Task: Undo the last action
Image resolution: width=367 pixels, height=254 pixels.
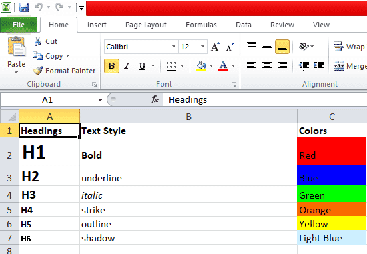Action: [39, 7]
